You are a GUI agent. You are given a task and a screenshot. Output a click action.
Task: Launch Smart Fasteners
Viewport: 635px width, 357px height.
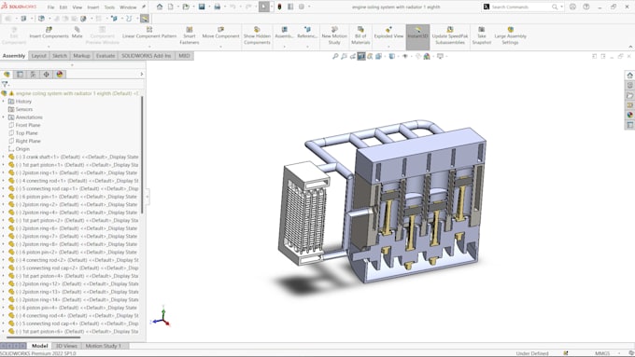190,35
